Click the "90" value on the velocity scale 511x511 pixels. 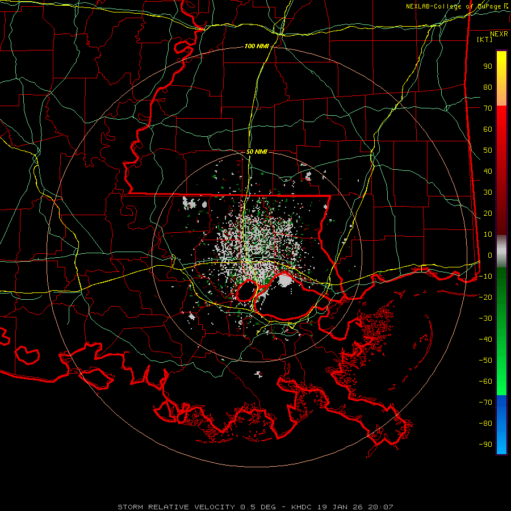[488, 66]
